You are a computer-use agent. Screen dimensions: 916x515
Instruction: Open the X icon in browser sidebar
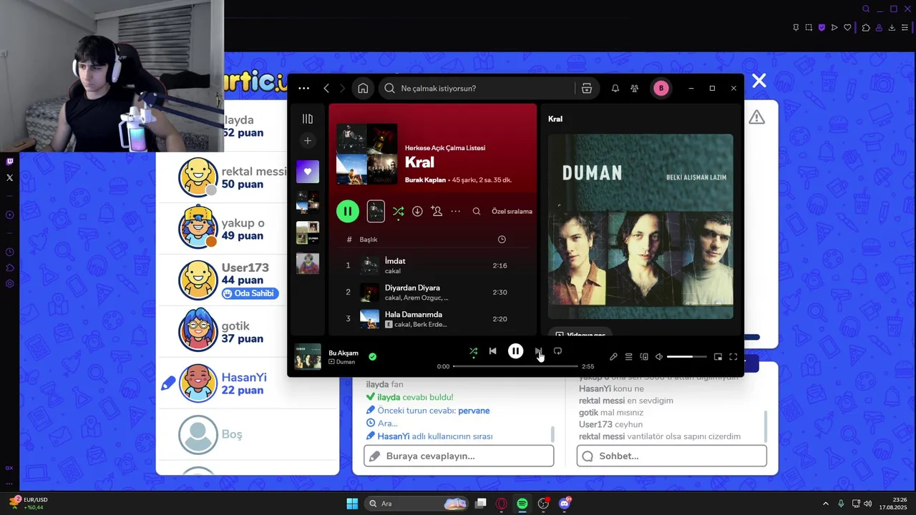coord(9,177)
